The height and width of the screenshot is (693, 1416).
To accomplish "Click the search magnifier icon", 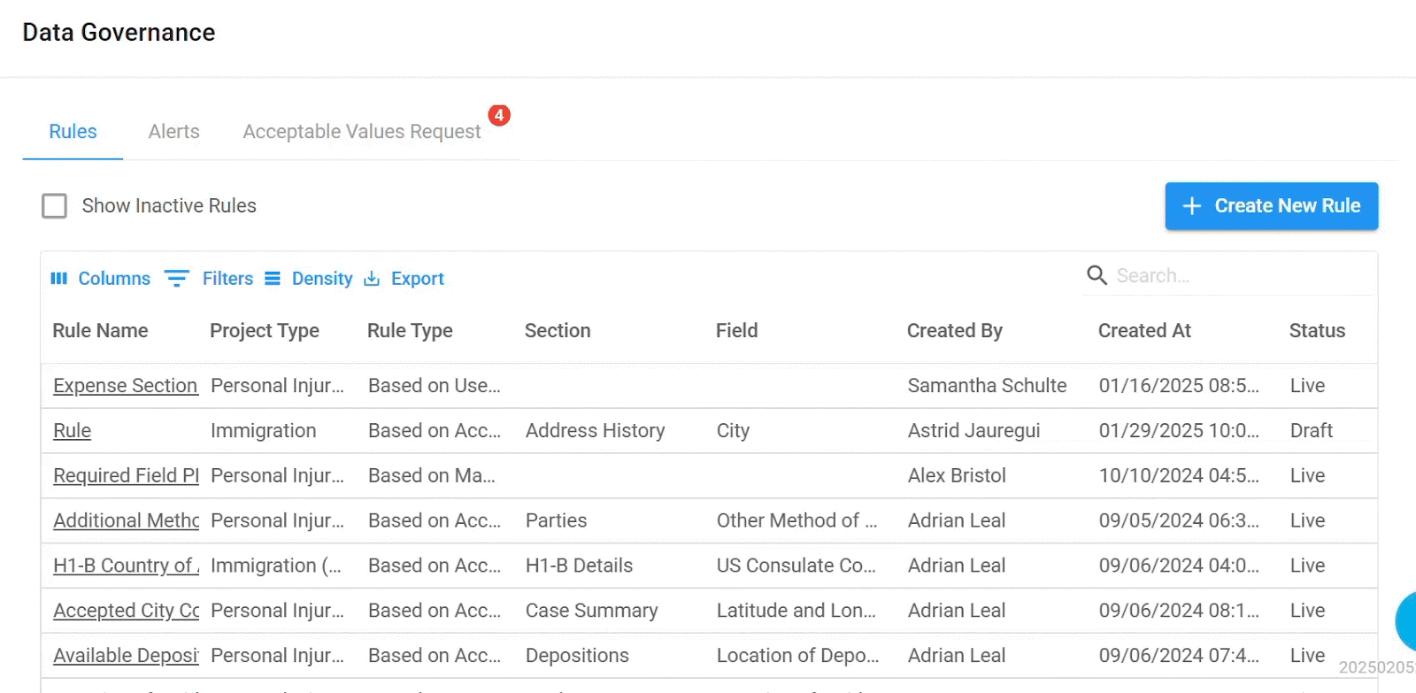I will coord(1097,275).
